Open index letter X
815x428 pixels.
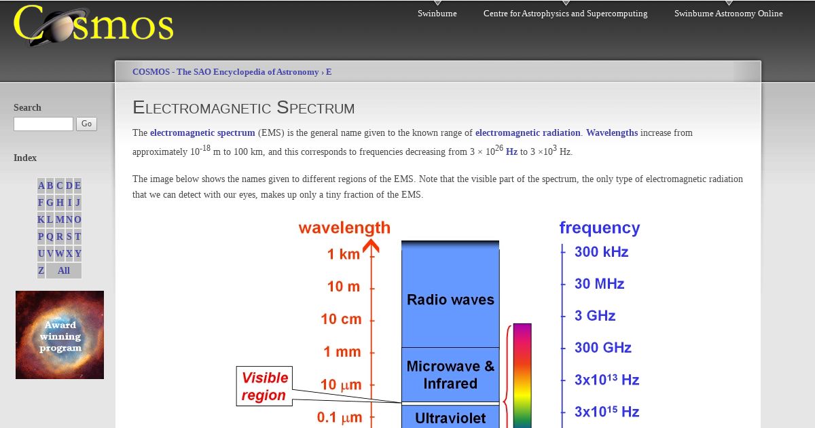click(x=69, y=253)
